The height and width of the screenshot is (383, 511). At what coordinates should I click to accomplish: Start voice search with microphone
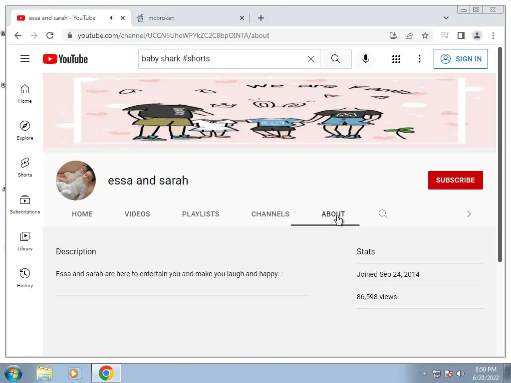click(366, 59)
